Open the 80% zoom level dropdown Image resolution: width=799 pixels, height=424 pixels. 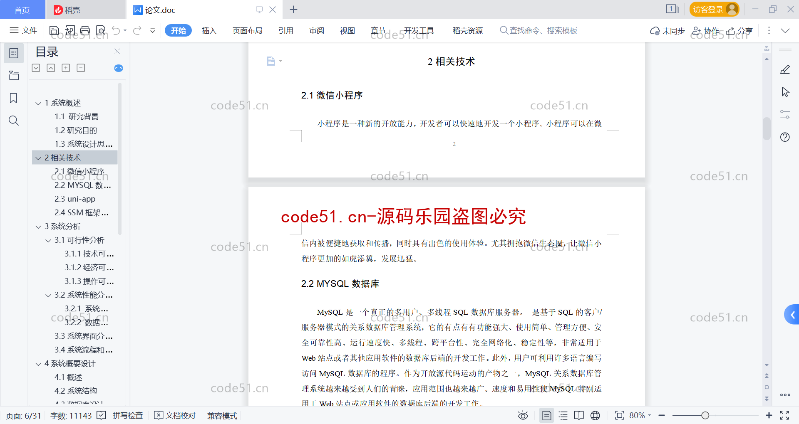640,415
